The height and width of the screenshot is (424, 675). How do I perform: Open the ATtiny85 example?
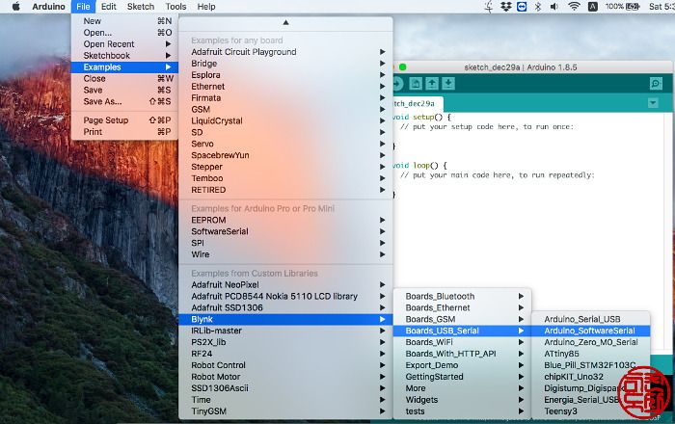click(591, 354)
